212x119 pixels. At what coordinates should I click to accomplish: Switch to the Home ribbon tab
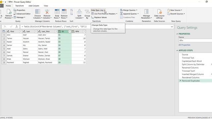[8, 6]
